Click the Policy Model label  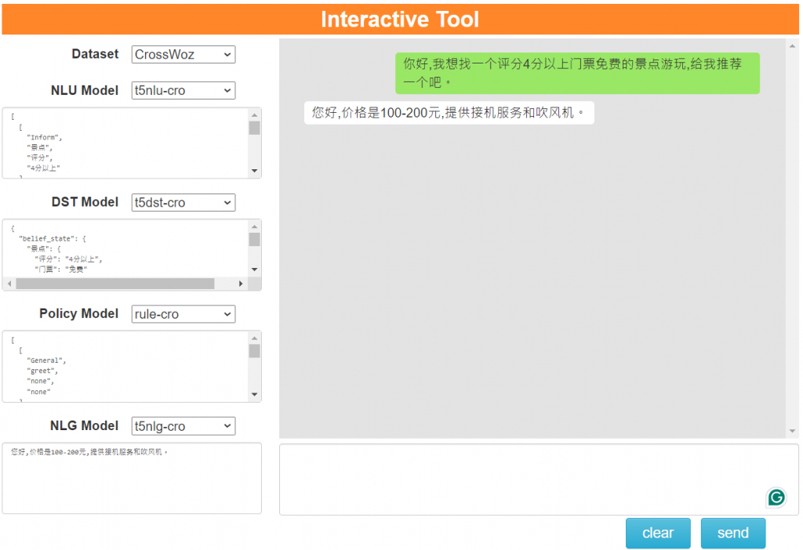(79, 313)
